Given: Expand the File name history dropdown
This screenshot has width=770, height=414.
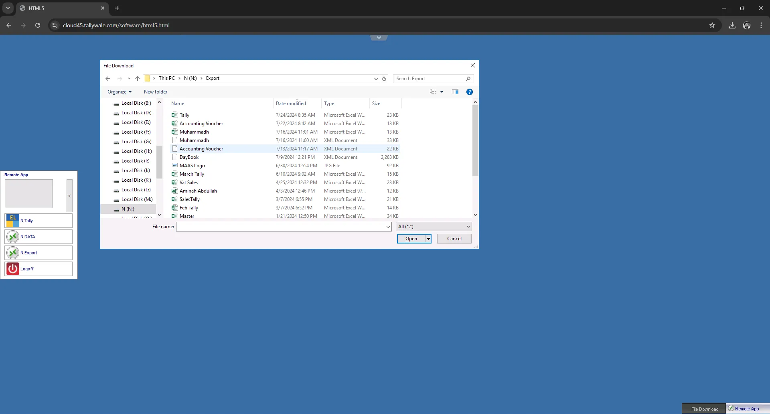Looking at the screenshot, I should tap(388, 227).
